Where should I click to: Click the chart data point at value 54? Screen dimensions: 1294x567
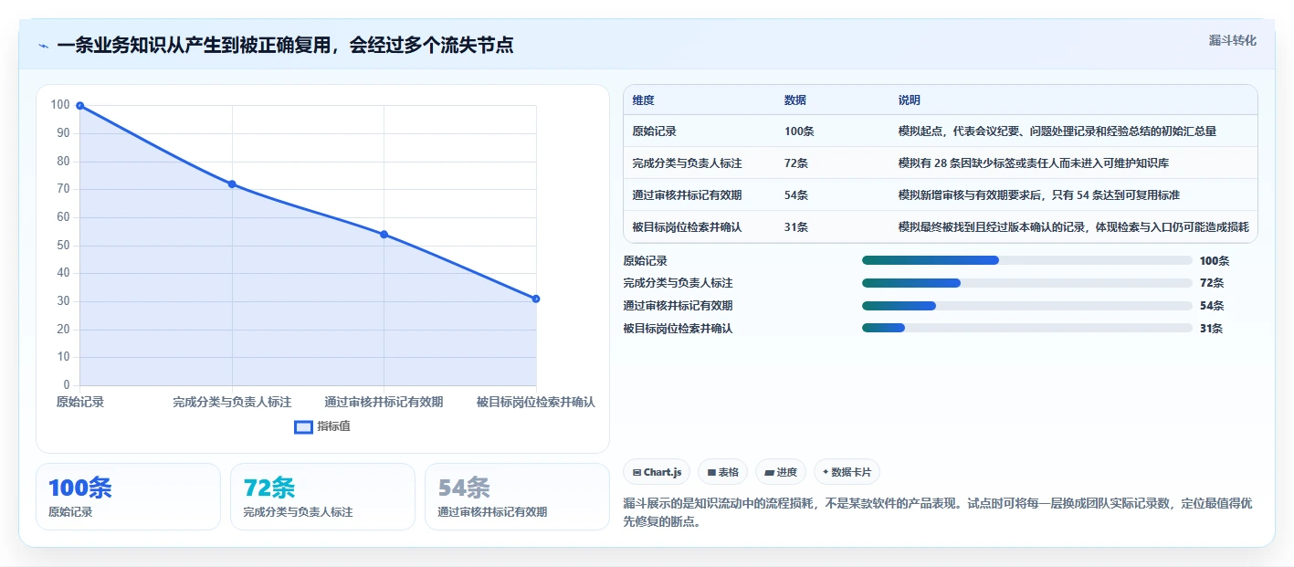[384, 235]
